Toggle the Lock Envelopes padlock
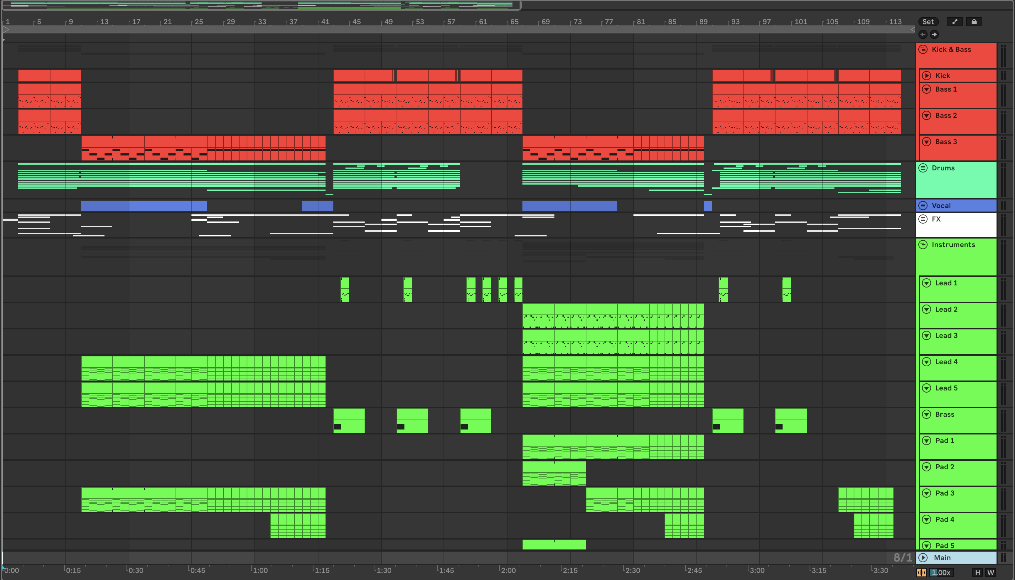Screen dimensions: 1015x580 coord(974,22)
